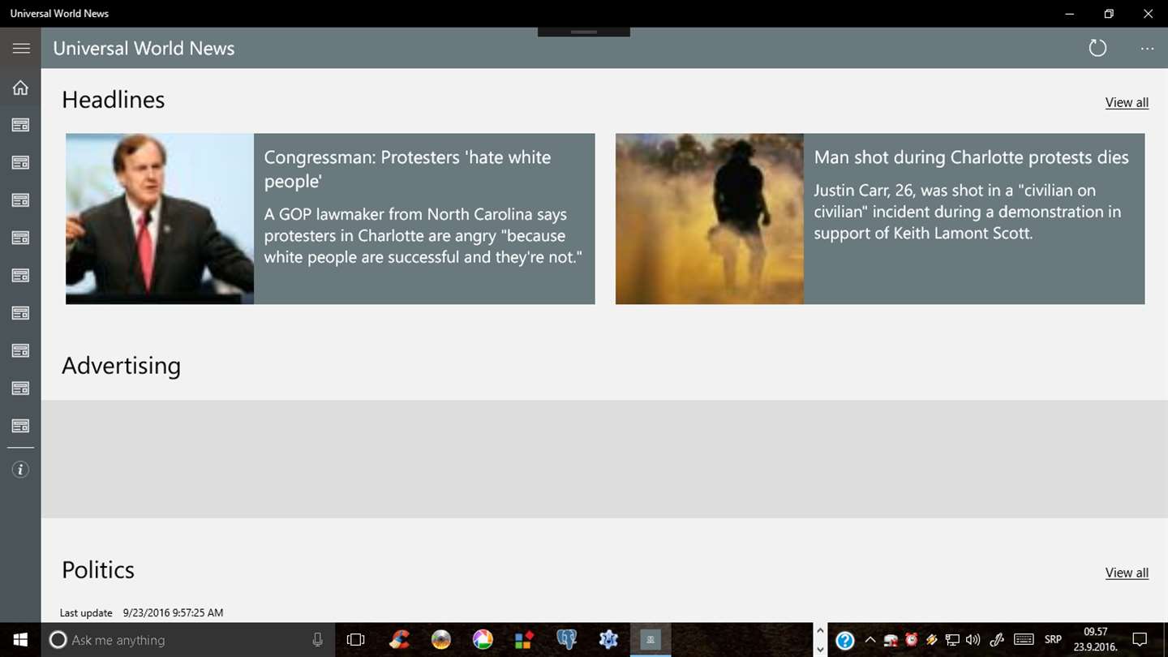
Task: Open the volume control in system tray
Action: pos(973,640)
